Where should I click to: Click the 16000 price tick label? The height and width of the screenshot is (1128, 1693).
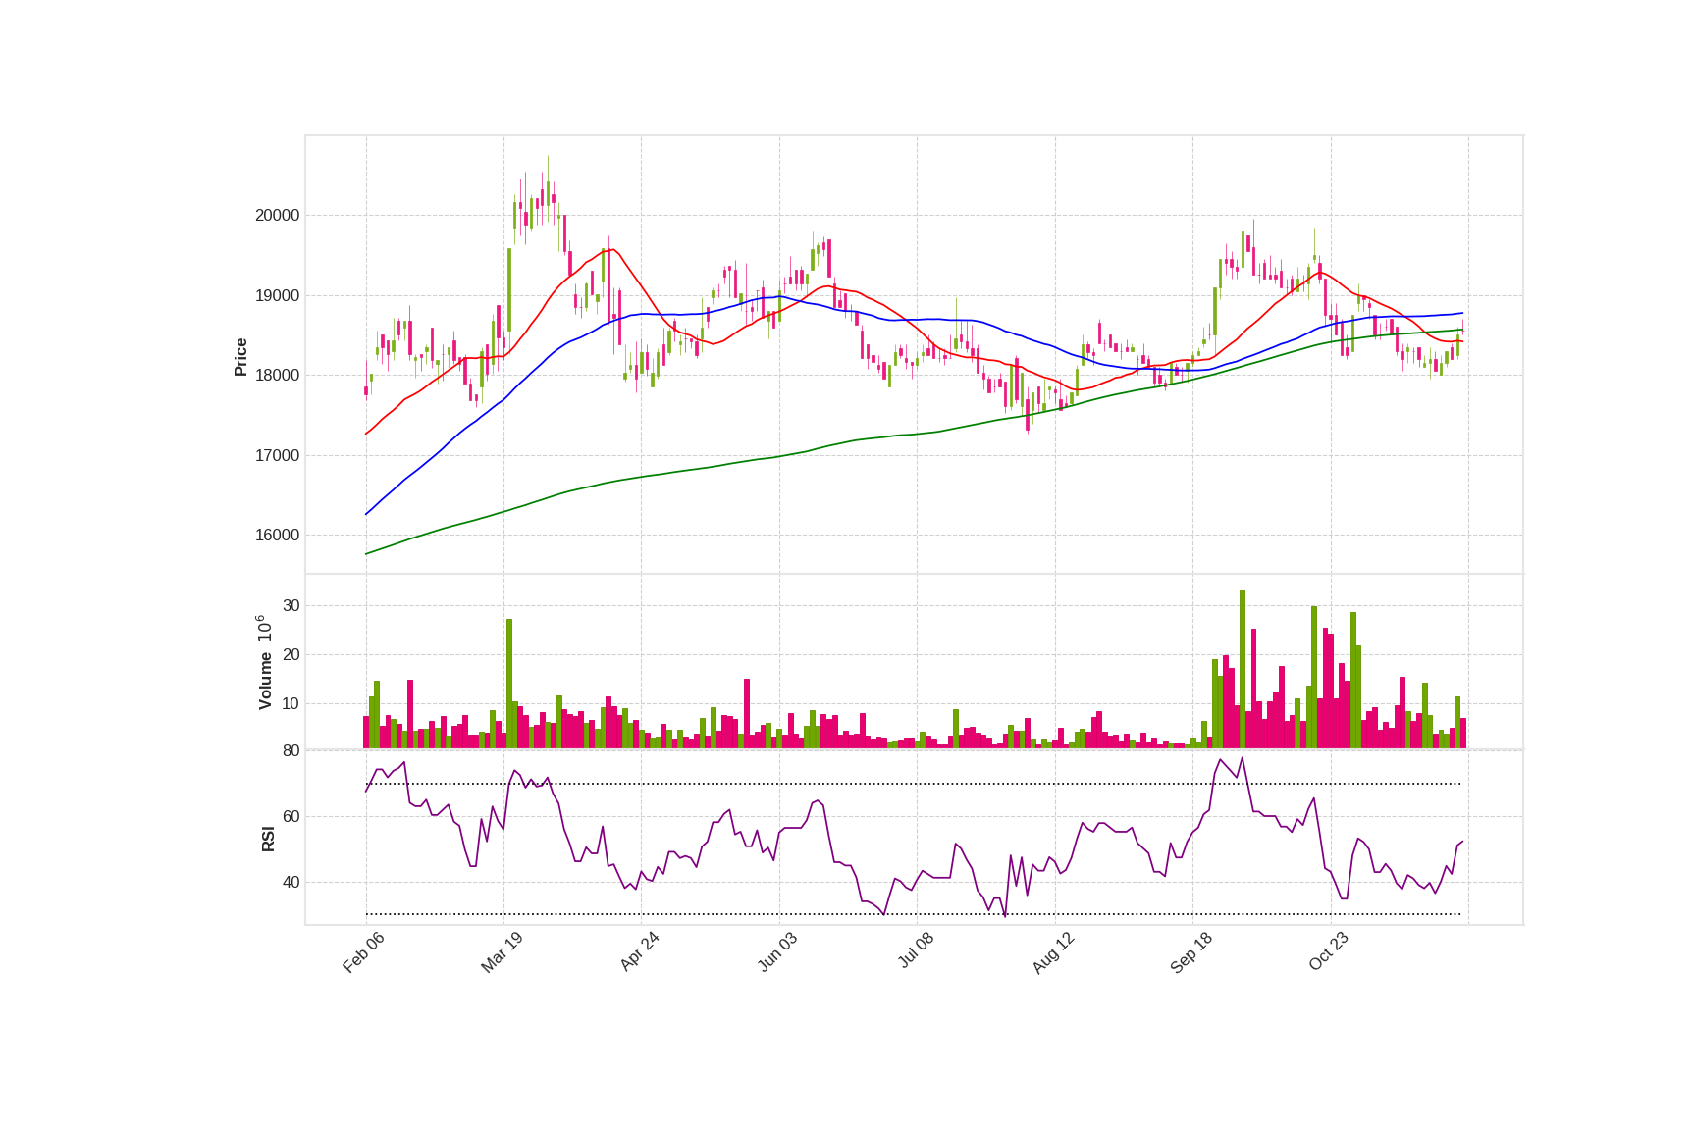coord(277,536)
